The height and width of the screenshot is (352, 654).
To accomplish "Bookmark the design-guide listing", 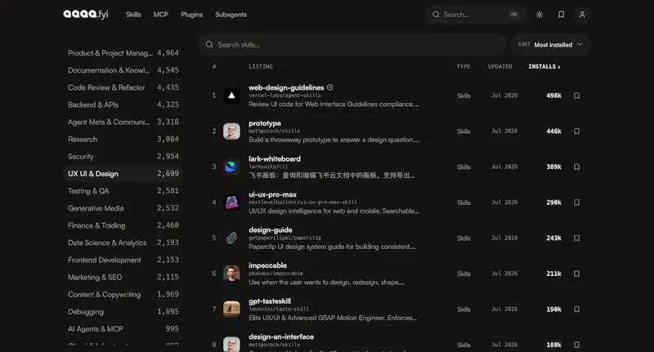I will [576, 238].
